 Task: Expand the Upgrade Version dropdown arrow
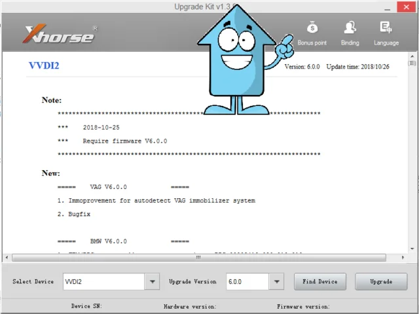point(276,281)
